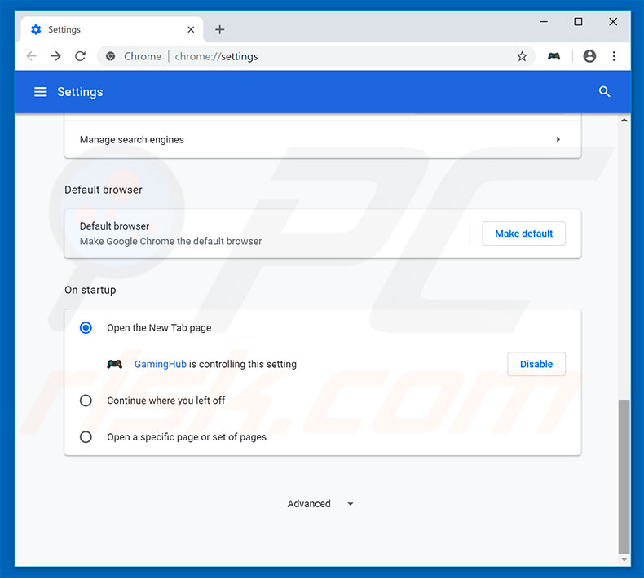Image resolution: width=644 pixels, height=578 pixels.
Task: Click 'Make Google Chrome the default browser' text
Action: click(x=170, y=241)
